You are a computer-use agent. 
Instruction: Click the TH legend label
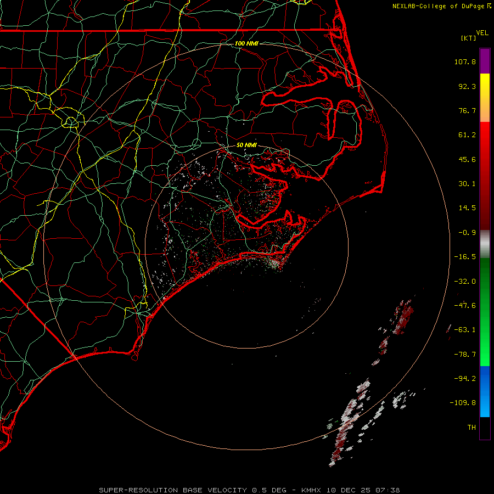tap(471, 428)
